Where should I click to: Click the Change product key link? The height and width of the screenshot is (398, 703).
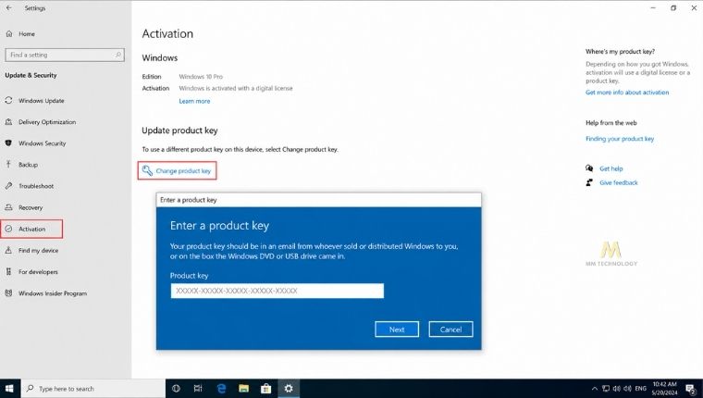pos(183,171)
